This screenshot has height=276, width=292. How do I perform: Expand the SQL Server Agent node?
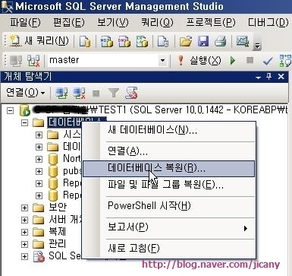click(x=24, y=256)
